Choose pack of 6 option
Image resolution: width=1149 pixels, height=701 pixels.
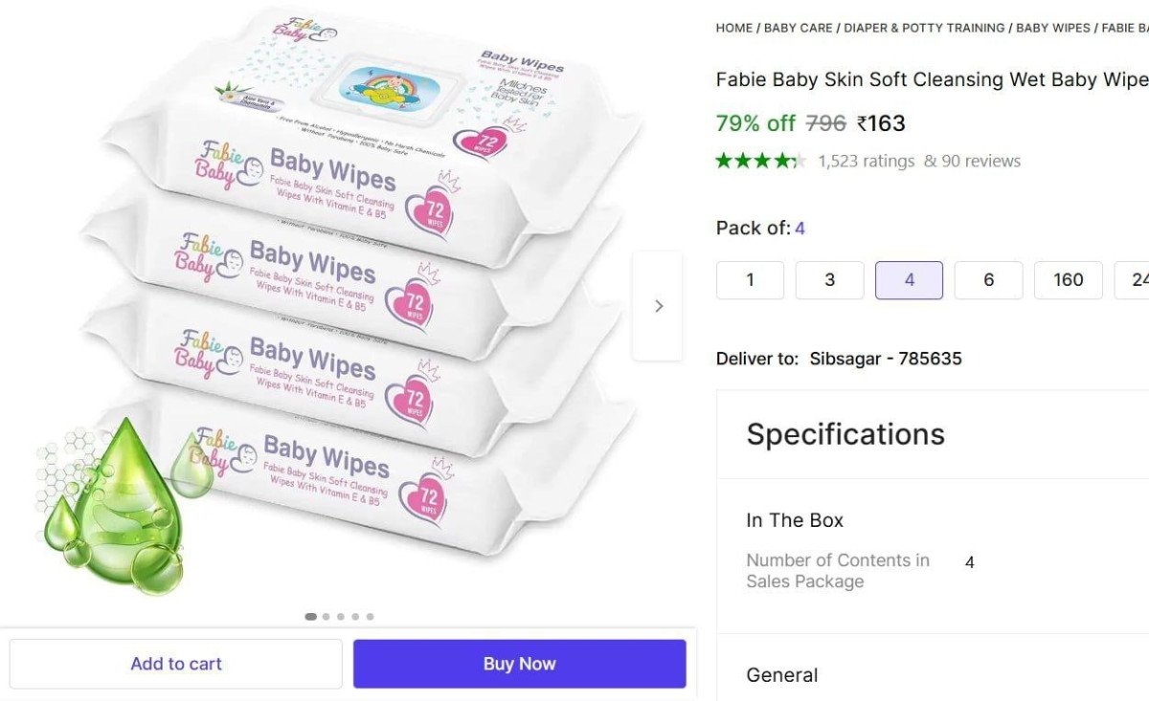click(x=988, y=280)
